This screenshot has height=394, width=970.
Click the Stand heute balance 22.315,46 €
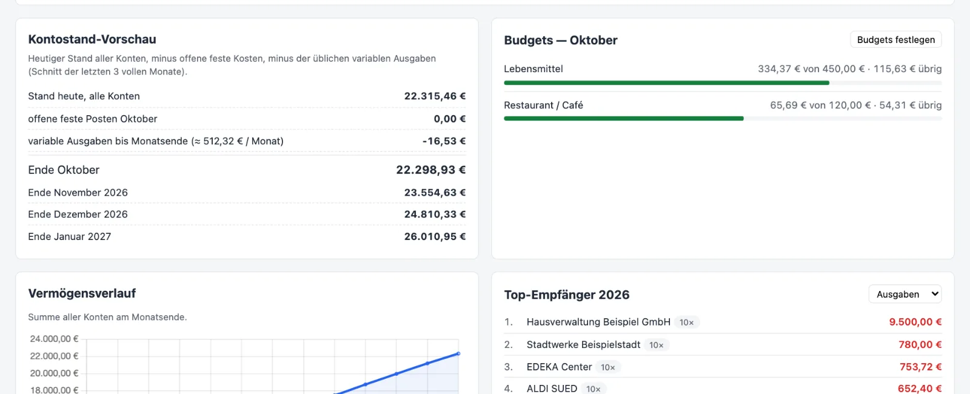tap(435, 96)
